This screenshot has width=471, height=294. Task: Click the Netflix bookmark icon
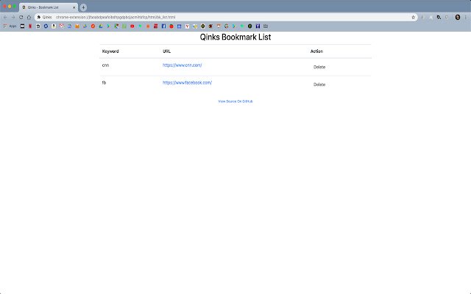click(x=30, y=26)
